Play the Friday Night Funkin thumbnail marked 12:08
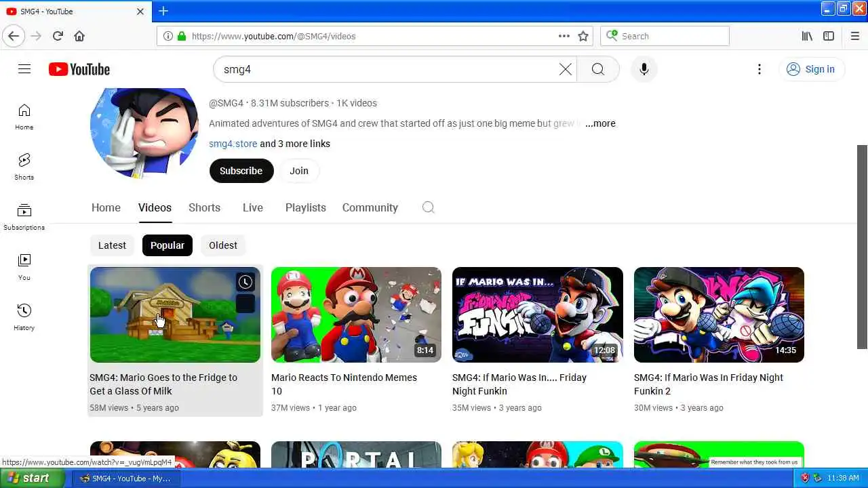The width and height of the screenshot is (868, 488). pyautogui.click(x=538, y=314)
